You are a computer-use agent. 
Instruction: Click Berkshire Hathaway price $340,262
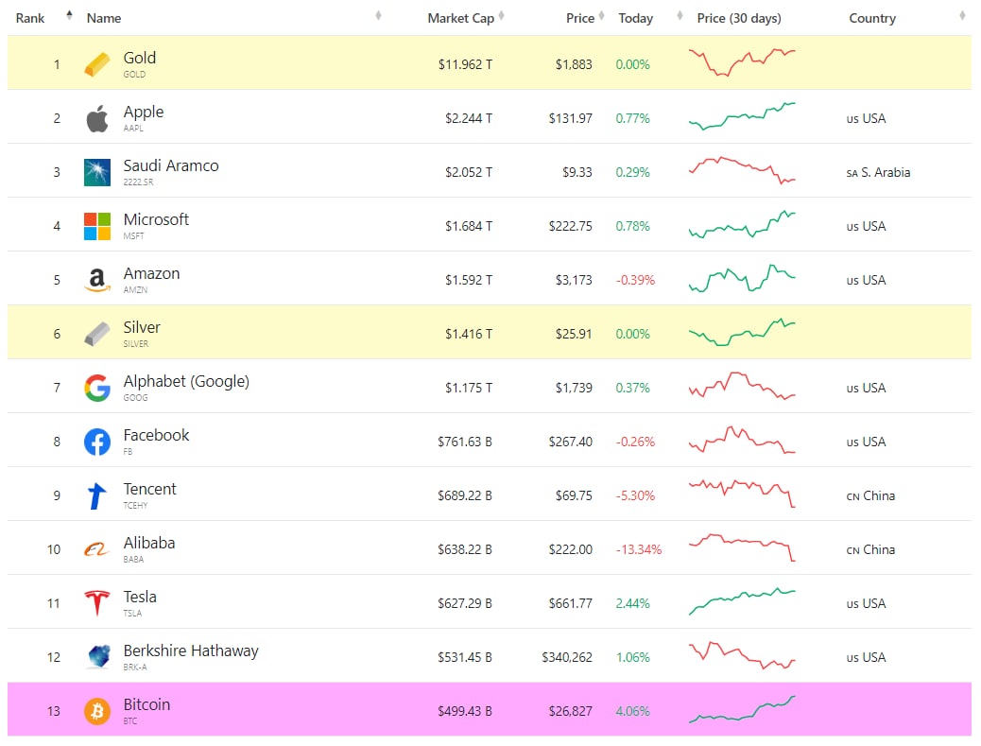click(x=567, y=657)
